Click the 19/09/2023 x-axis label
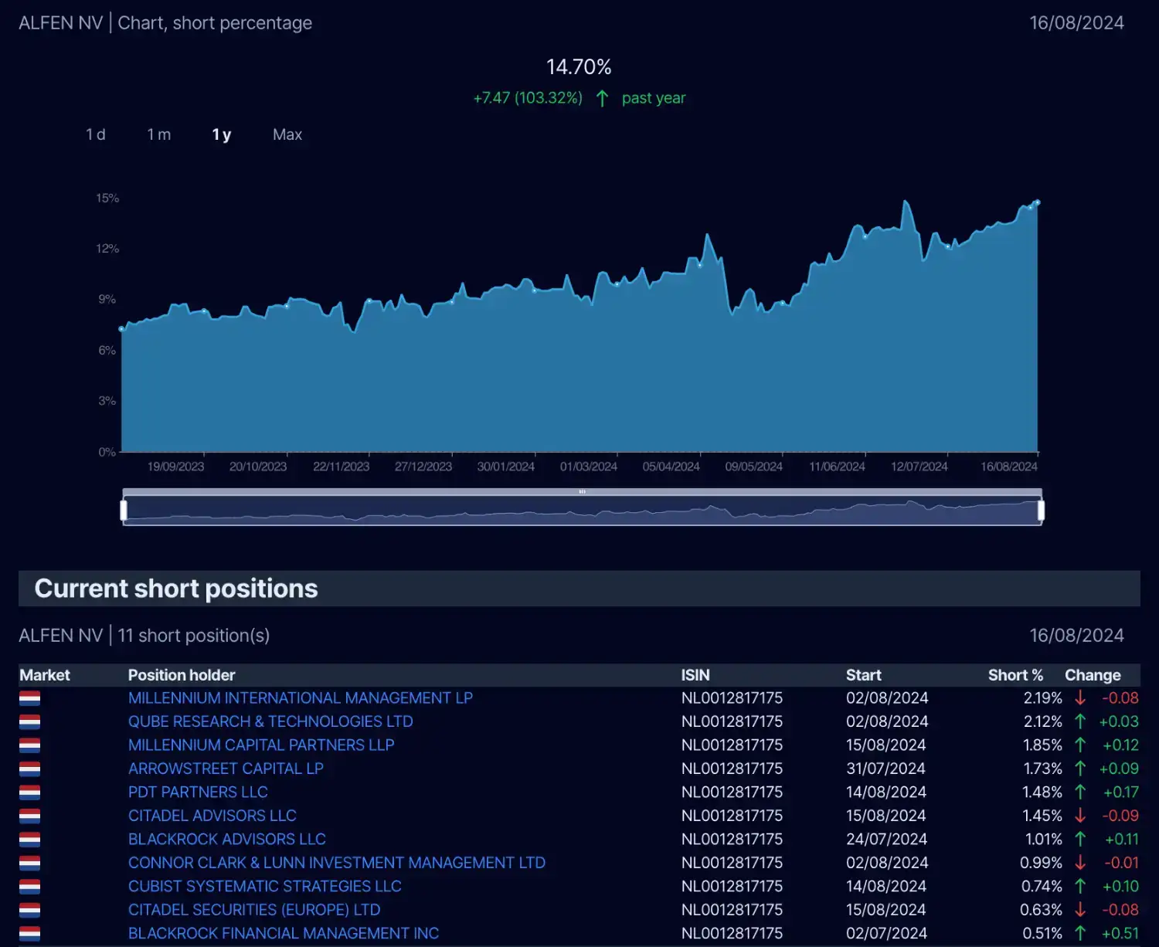Screen dimensions: 1159x947 coord(176,467)
